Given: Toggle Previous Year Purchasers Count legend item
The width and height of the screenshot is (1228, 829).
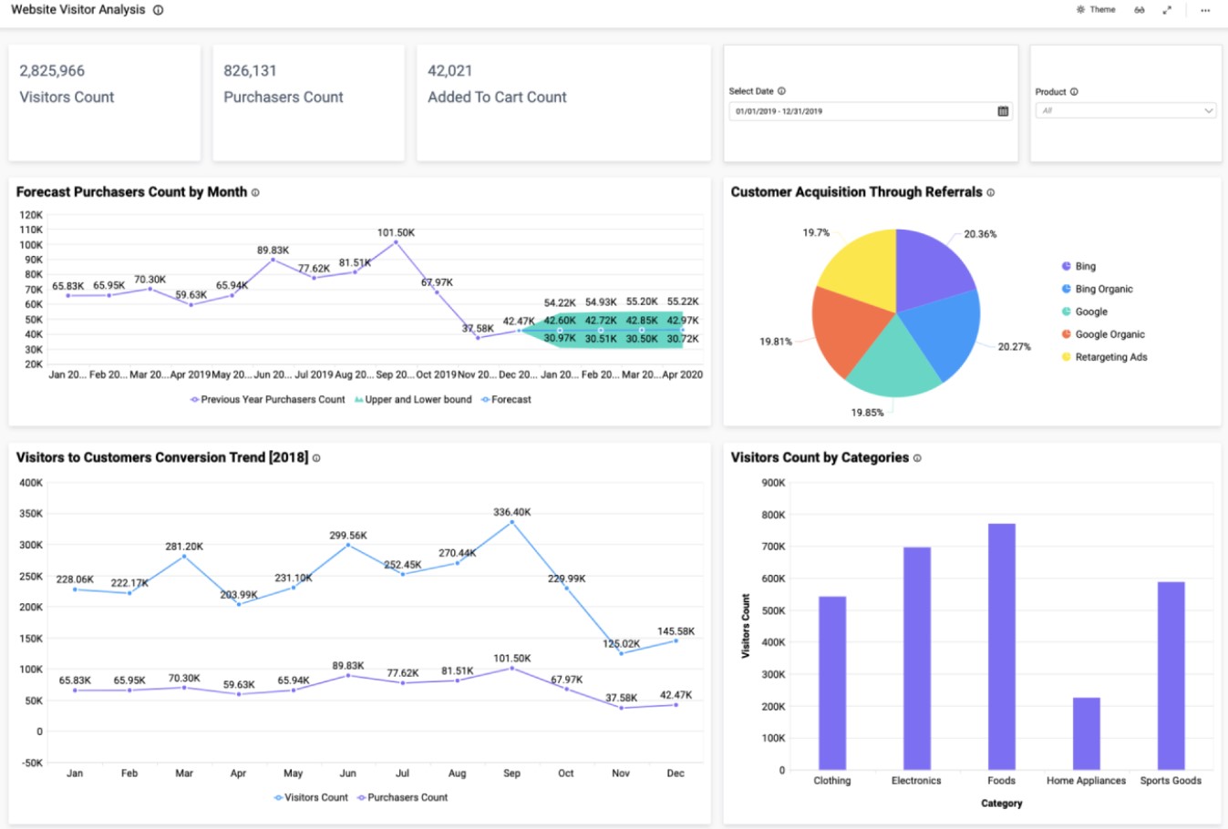Looking at the screenshot, I should (x=267, y=400).
